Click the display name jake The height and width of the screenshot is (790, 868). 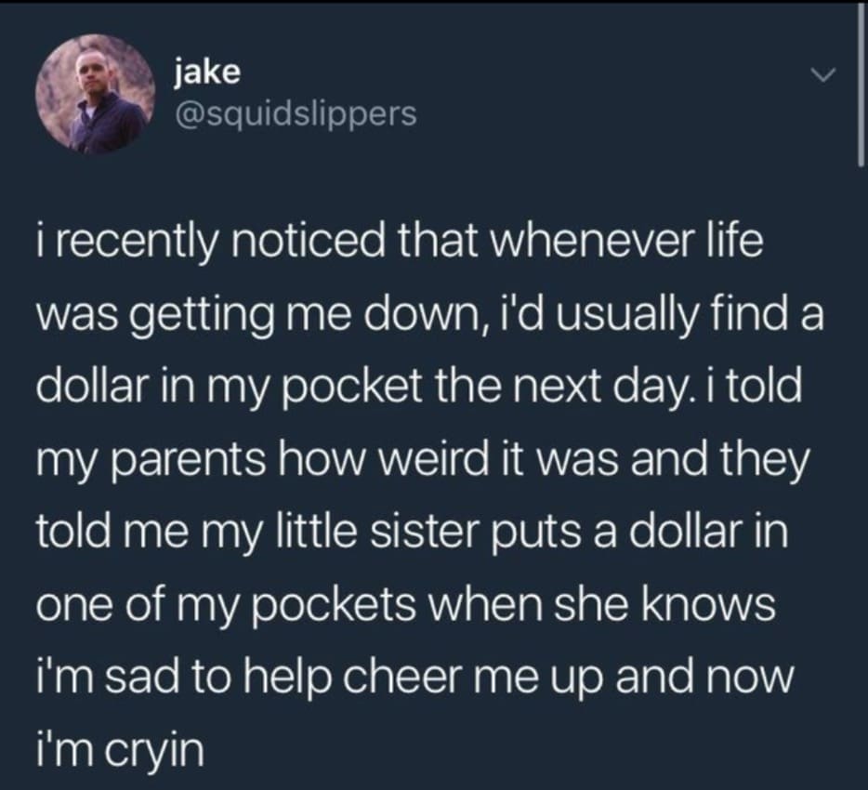pyautogui.click(x=207, y=73)
